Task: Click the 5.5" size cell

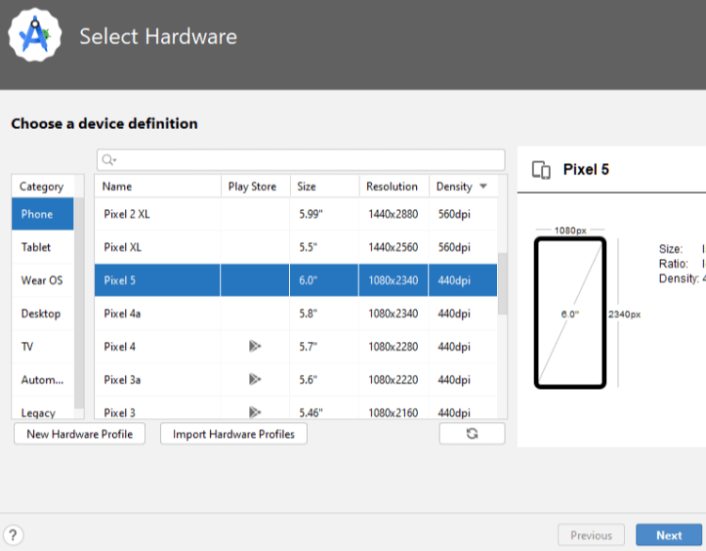Action: [324, 247]
